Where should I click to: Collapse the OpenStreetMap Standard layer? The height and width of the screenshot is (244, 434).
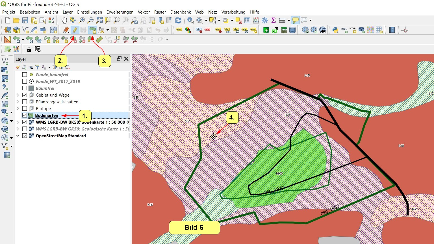pos(18,136)
